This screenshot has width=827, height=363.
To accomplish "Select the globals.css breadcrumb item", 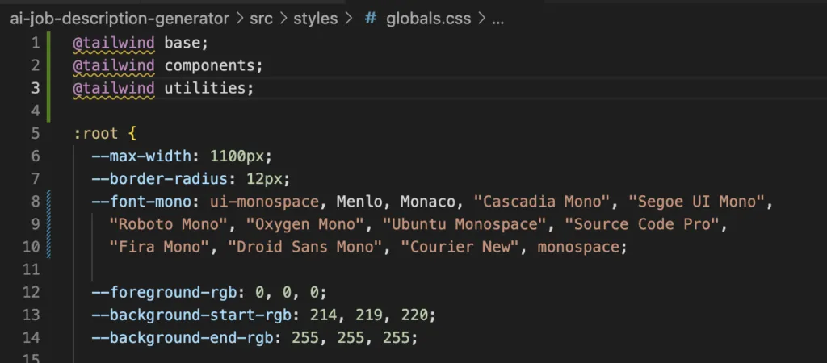I will click(x=429, y=18).
